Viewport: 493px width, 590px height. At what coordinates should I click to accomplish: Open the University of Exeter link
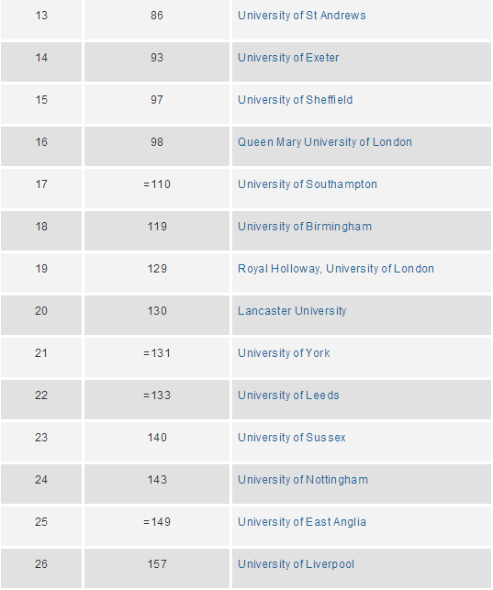click(288, 58)
